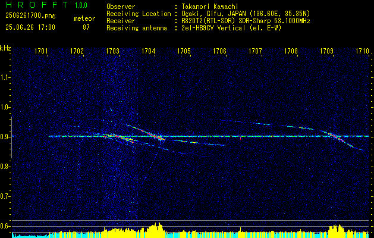Image resolution: width=374 pixels, height=238 pixels.
Task: Select the filename 2506261700.png
Action: pyautogui.click(x=30, y=16)
